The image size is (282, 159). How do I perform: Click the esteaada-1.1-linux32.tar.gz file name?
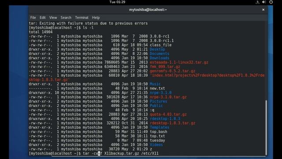[179, 62]
